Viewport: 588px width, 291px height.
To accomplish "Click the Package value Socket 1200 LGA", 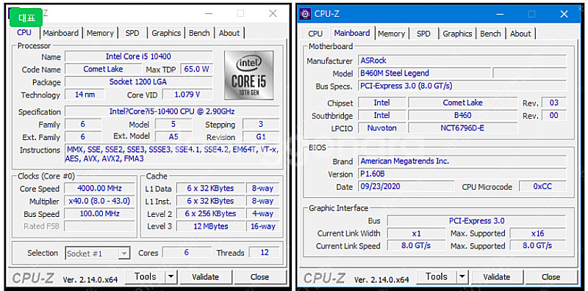I will pyautogui.click(x=138, y=81).
